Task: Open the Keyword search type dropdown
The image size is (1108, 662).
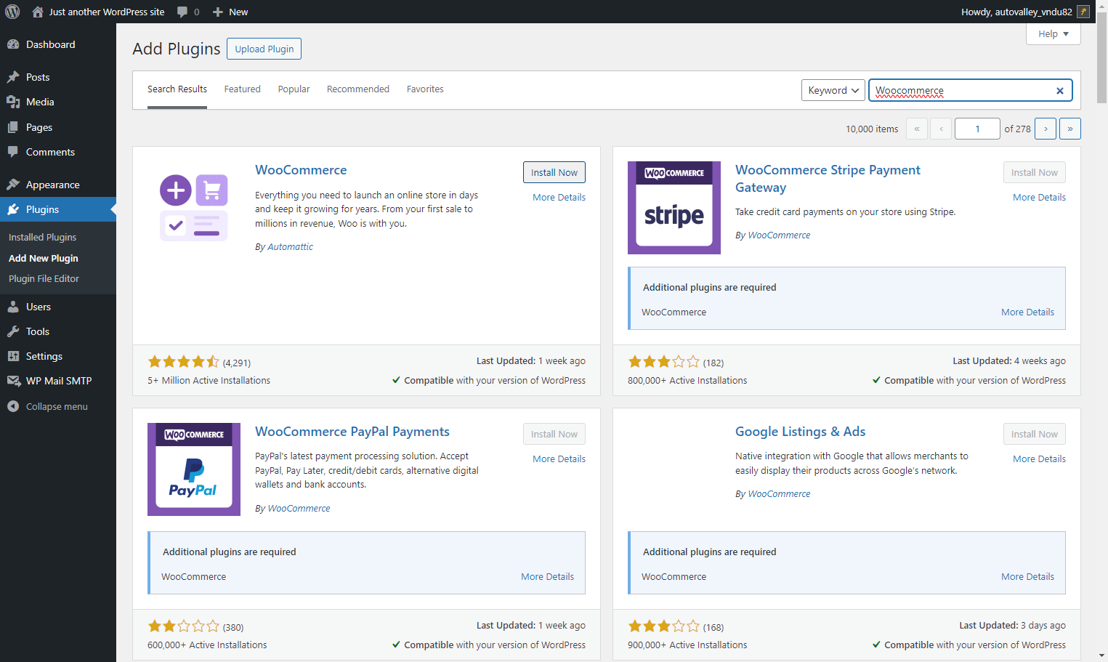Action: 833,90
